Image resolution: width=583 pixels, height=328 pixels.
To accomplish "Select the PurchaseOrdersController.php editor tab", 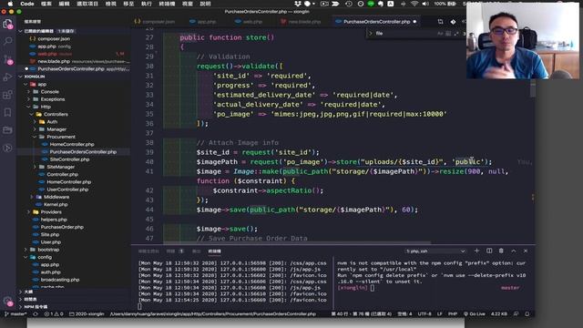I will point(376,22).
